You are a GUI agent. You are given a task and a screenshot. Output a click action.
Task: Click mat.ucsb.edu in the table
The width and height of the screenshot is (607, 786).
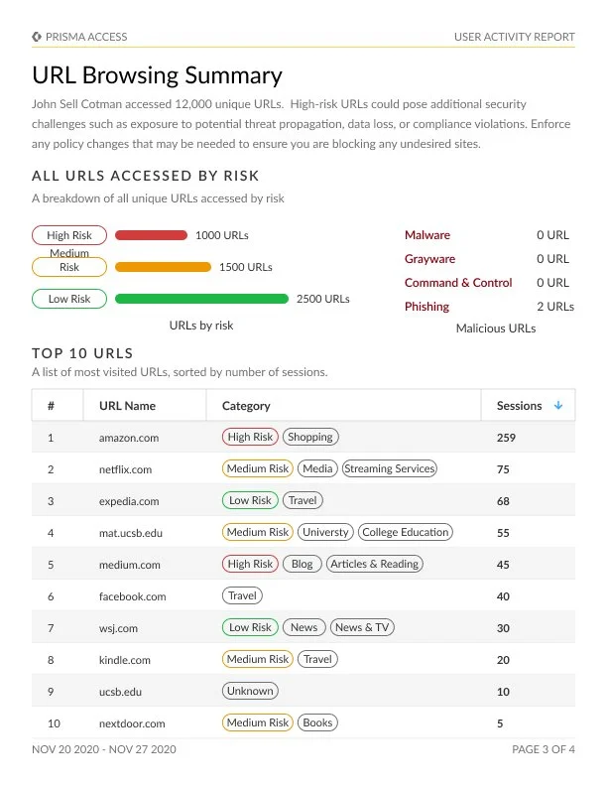pyautogui.click(x=131, y=533)
